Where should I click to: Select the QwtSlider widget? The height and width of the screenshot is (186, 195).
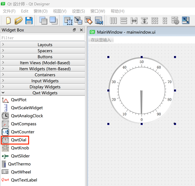click(x=16, y=156)
